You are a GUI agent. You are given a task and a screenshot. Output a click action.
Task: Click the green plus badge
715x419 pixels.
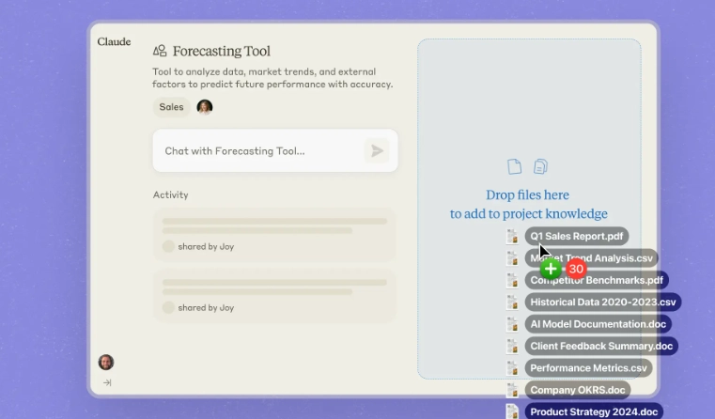552,269
